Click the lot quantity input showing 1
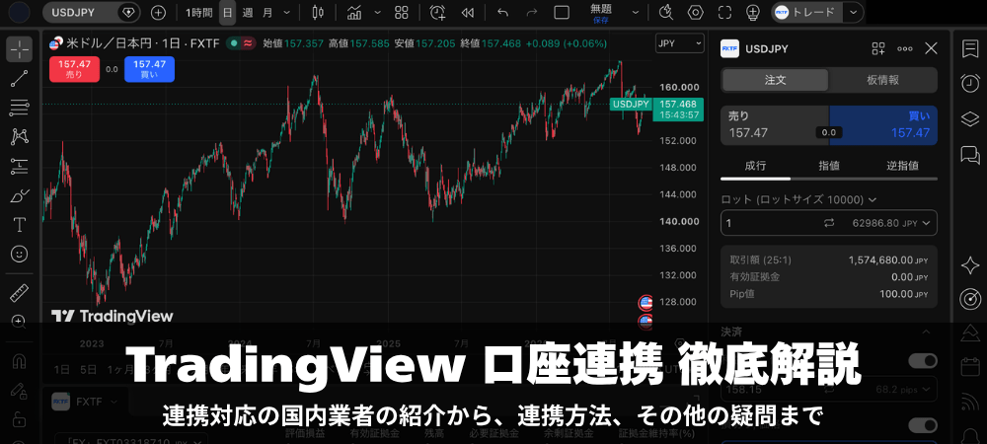The image size is (987, 444). tap(769, 223)
